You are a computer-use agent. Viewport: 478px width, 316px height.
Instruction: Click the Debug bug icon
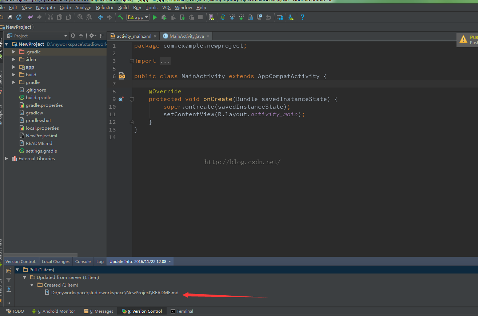[164, 17]
